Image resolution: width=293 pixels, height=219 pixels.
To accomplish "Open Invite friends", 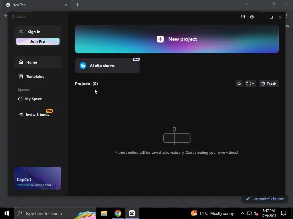I will pyautogui.click(x=38, y=114).
